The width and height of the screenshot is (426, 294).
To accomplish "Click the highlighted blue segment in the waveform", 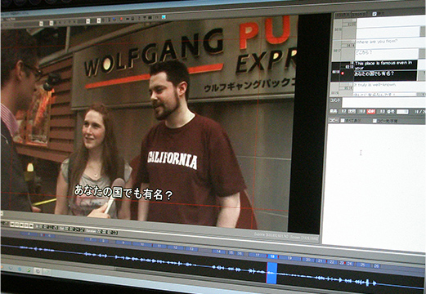I will click(x=271, y=273).
